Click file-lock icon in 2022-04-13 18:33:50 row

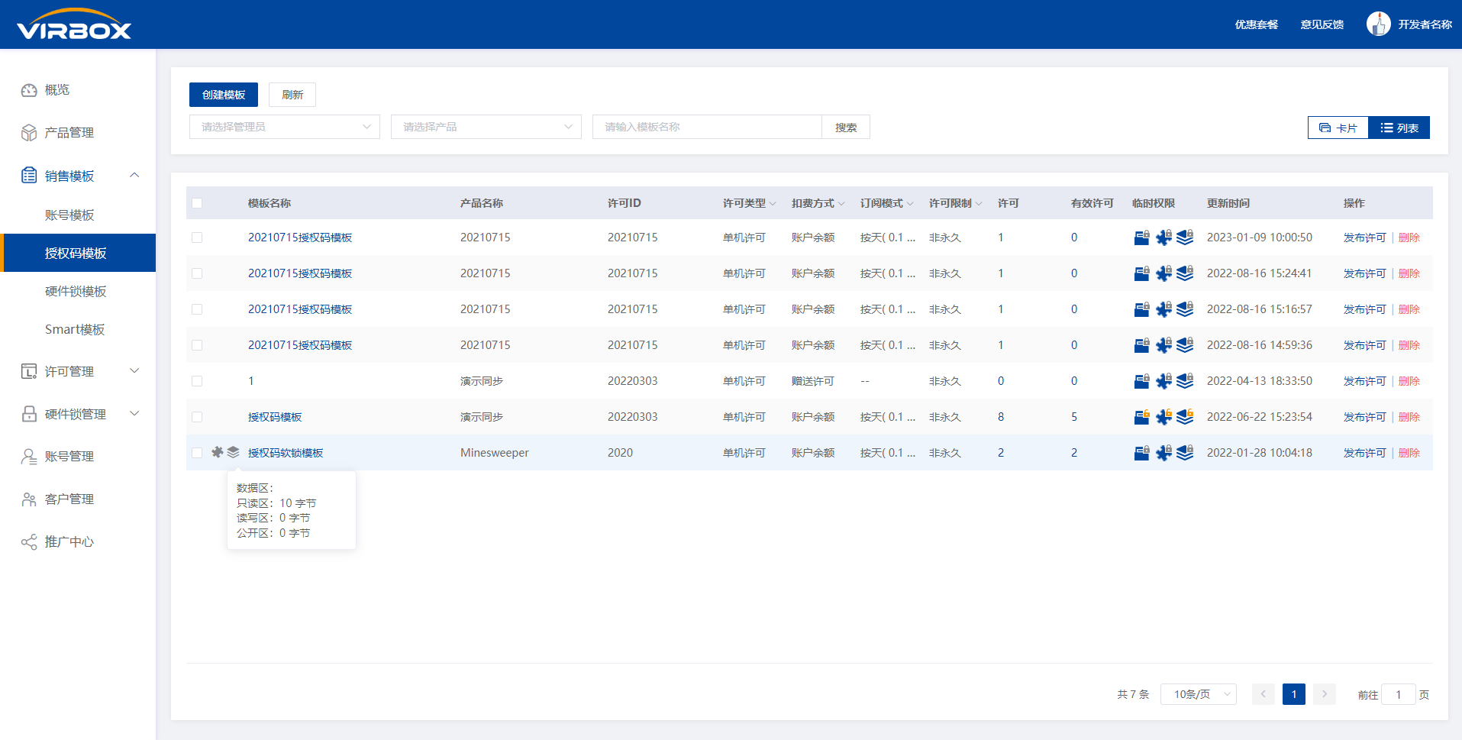coord(1142,381)
